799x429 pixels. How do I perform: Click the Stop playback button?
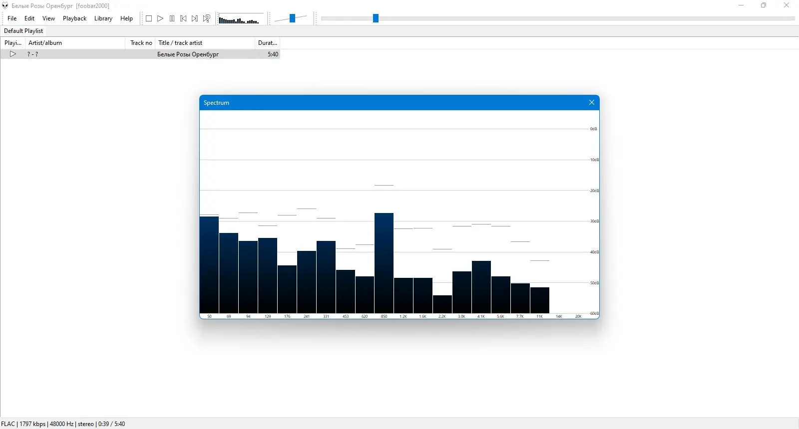point(149,18)
